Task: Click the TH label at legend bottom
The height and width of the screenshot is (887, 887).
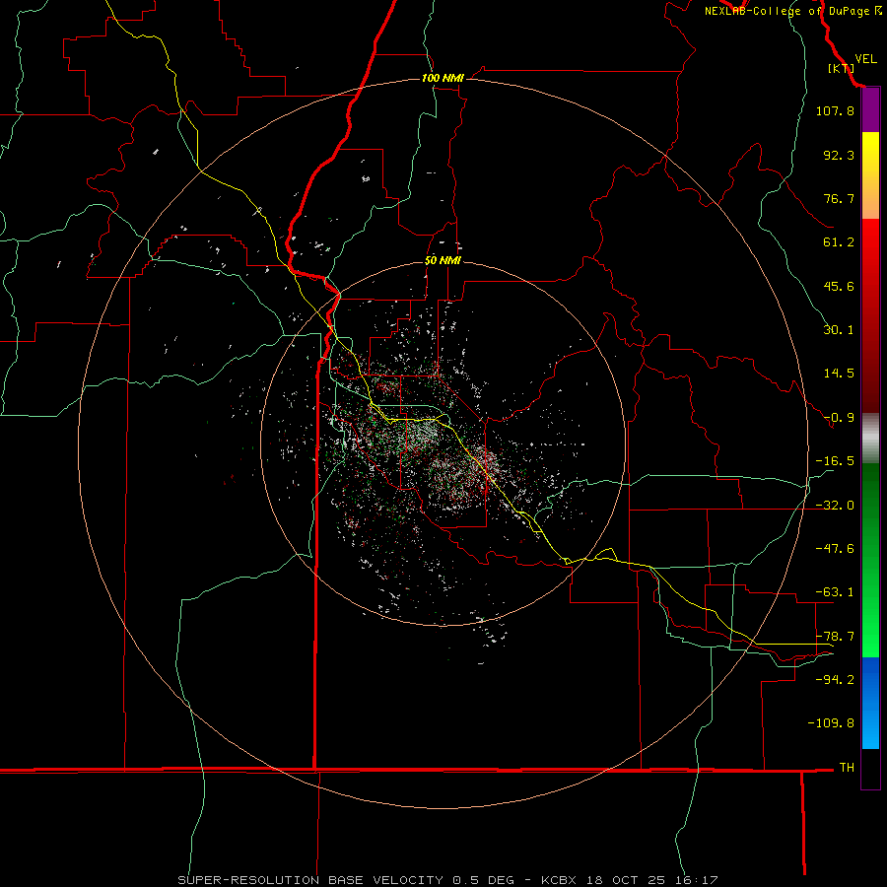Action: [847, 768]
